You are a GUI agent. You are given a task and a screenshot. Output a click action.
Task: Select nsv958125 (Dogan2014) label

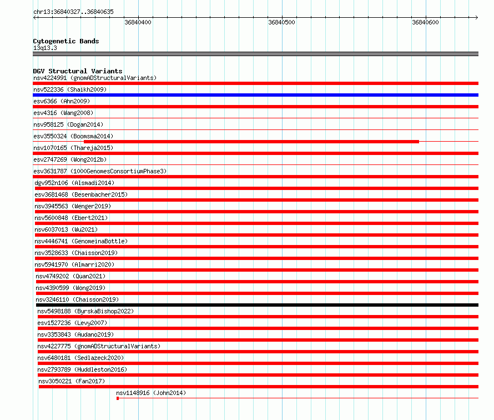tap(68, 124)
